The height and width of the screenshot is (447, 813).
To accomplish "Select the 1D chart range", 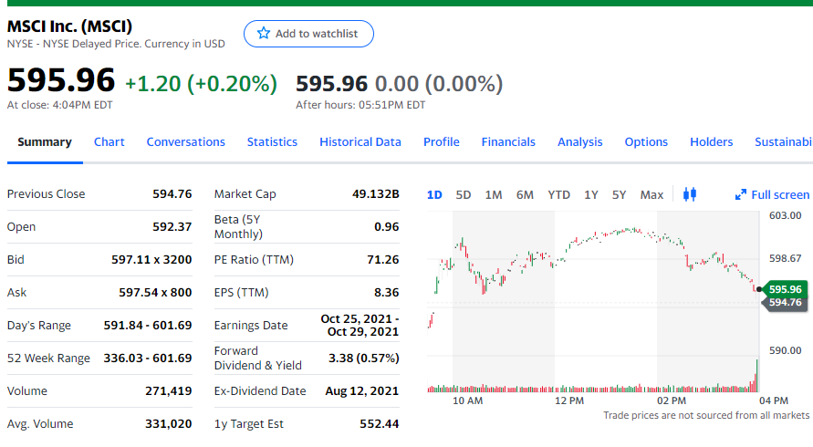I will 434,195.
